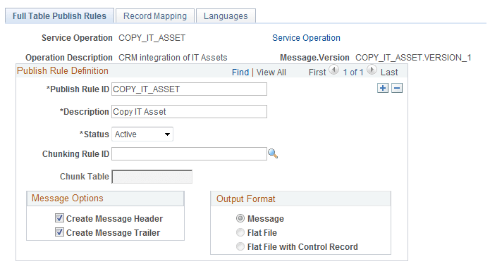Delete the current publish rule row
The height and width of the screenshot is (271, 490).
(397, 88)
